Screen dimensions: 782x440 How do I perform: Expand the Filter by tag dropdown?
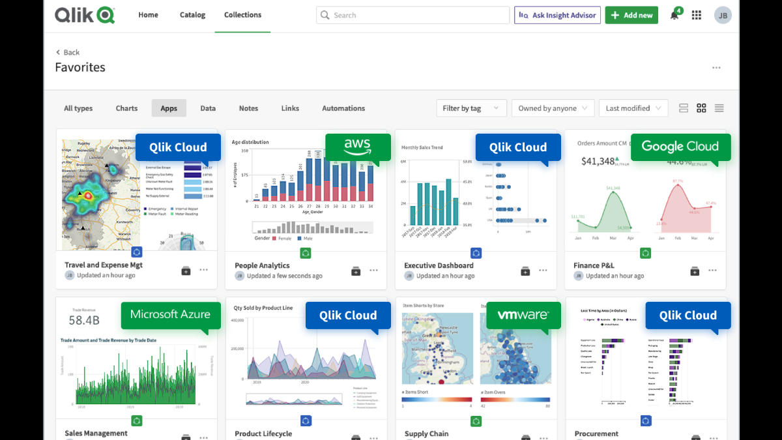pyautogui.click(x=471, y=108)
